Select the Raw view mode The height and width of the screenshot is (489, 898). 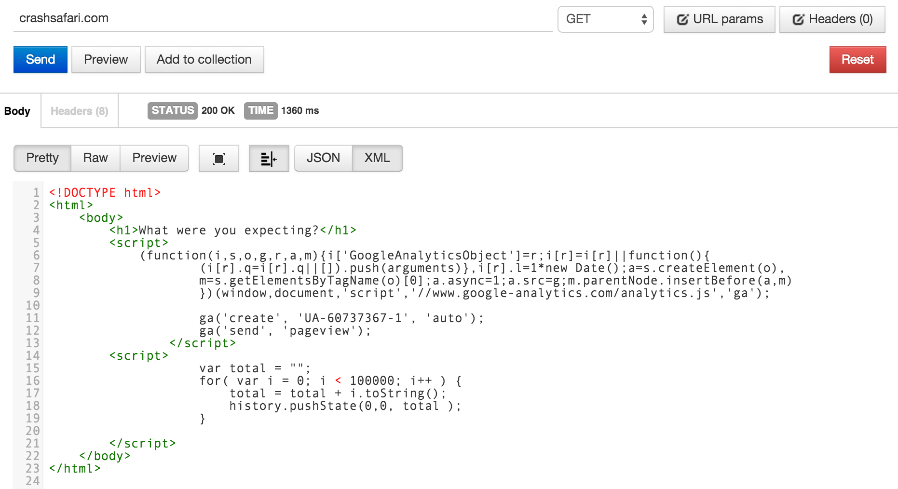pos(95,158)
